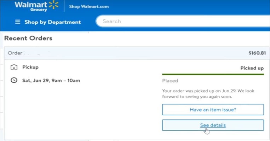Open the hamburger menu icon
Viewport: 270px width, 141px height.
18,22
